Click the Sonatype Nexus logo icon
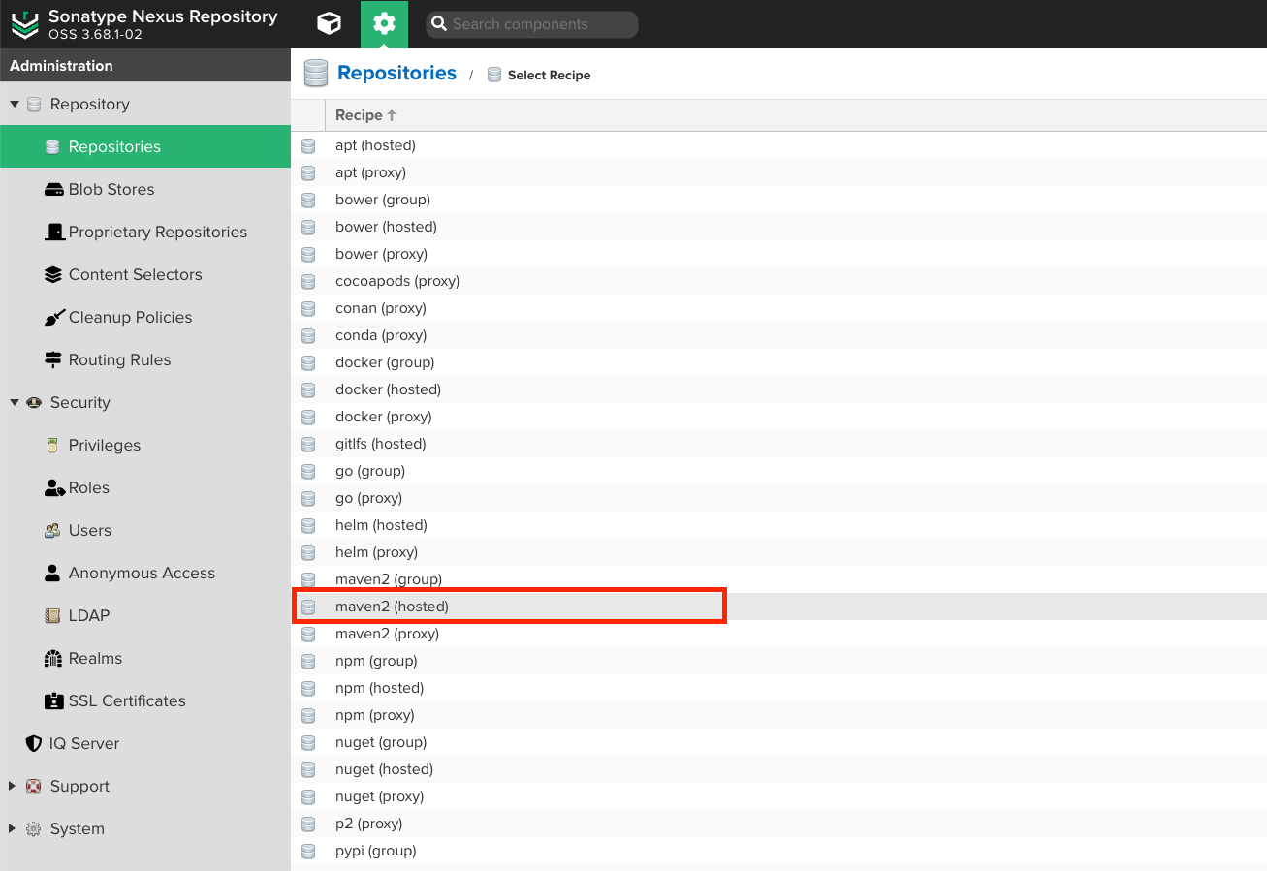Image resolution: width=1267 pixels, height=871 pixels. 25,24
